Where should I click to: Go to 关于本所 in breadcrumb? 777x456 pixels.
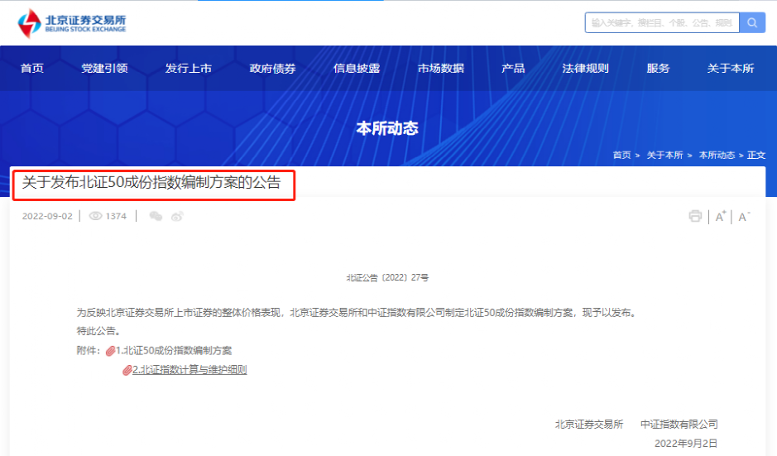[x=664, y=155]
